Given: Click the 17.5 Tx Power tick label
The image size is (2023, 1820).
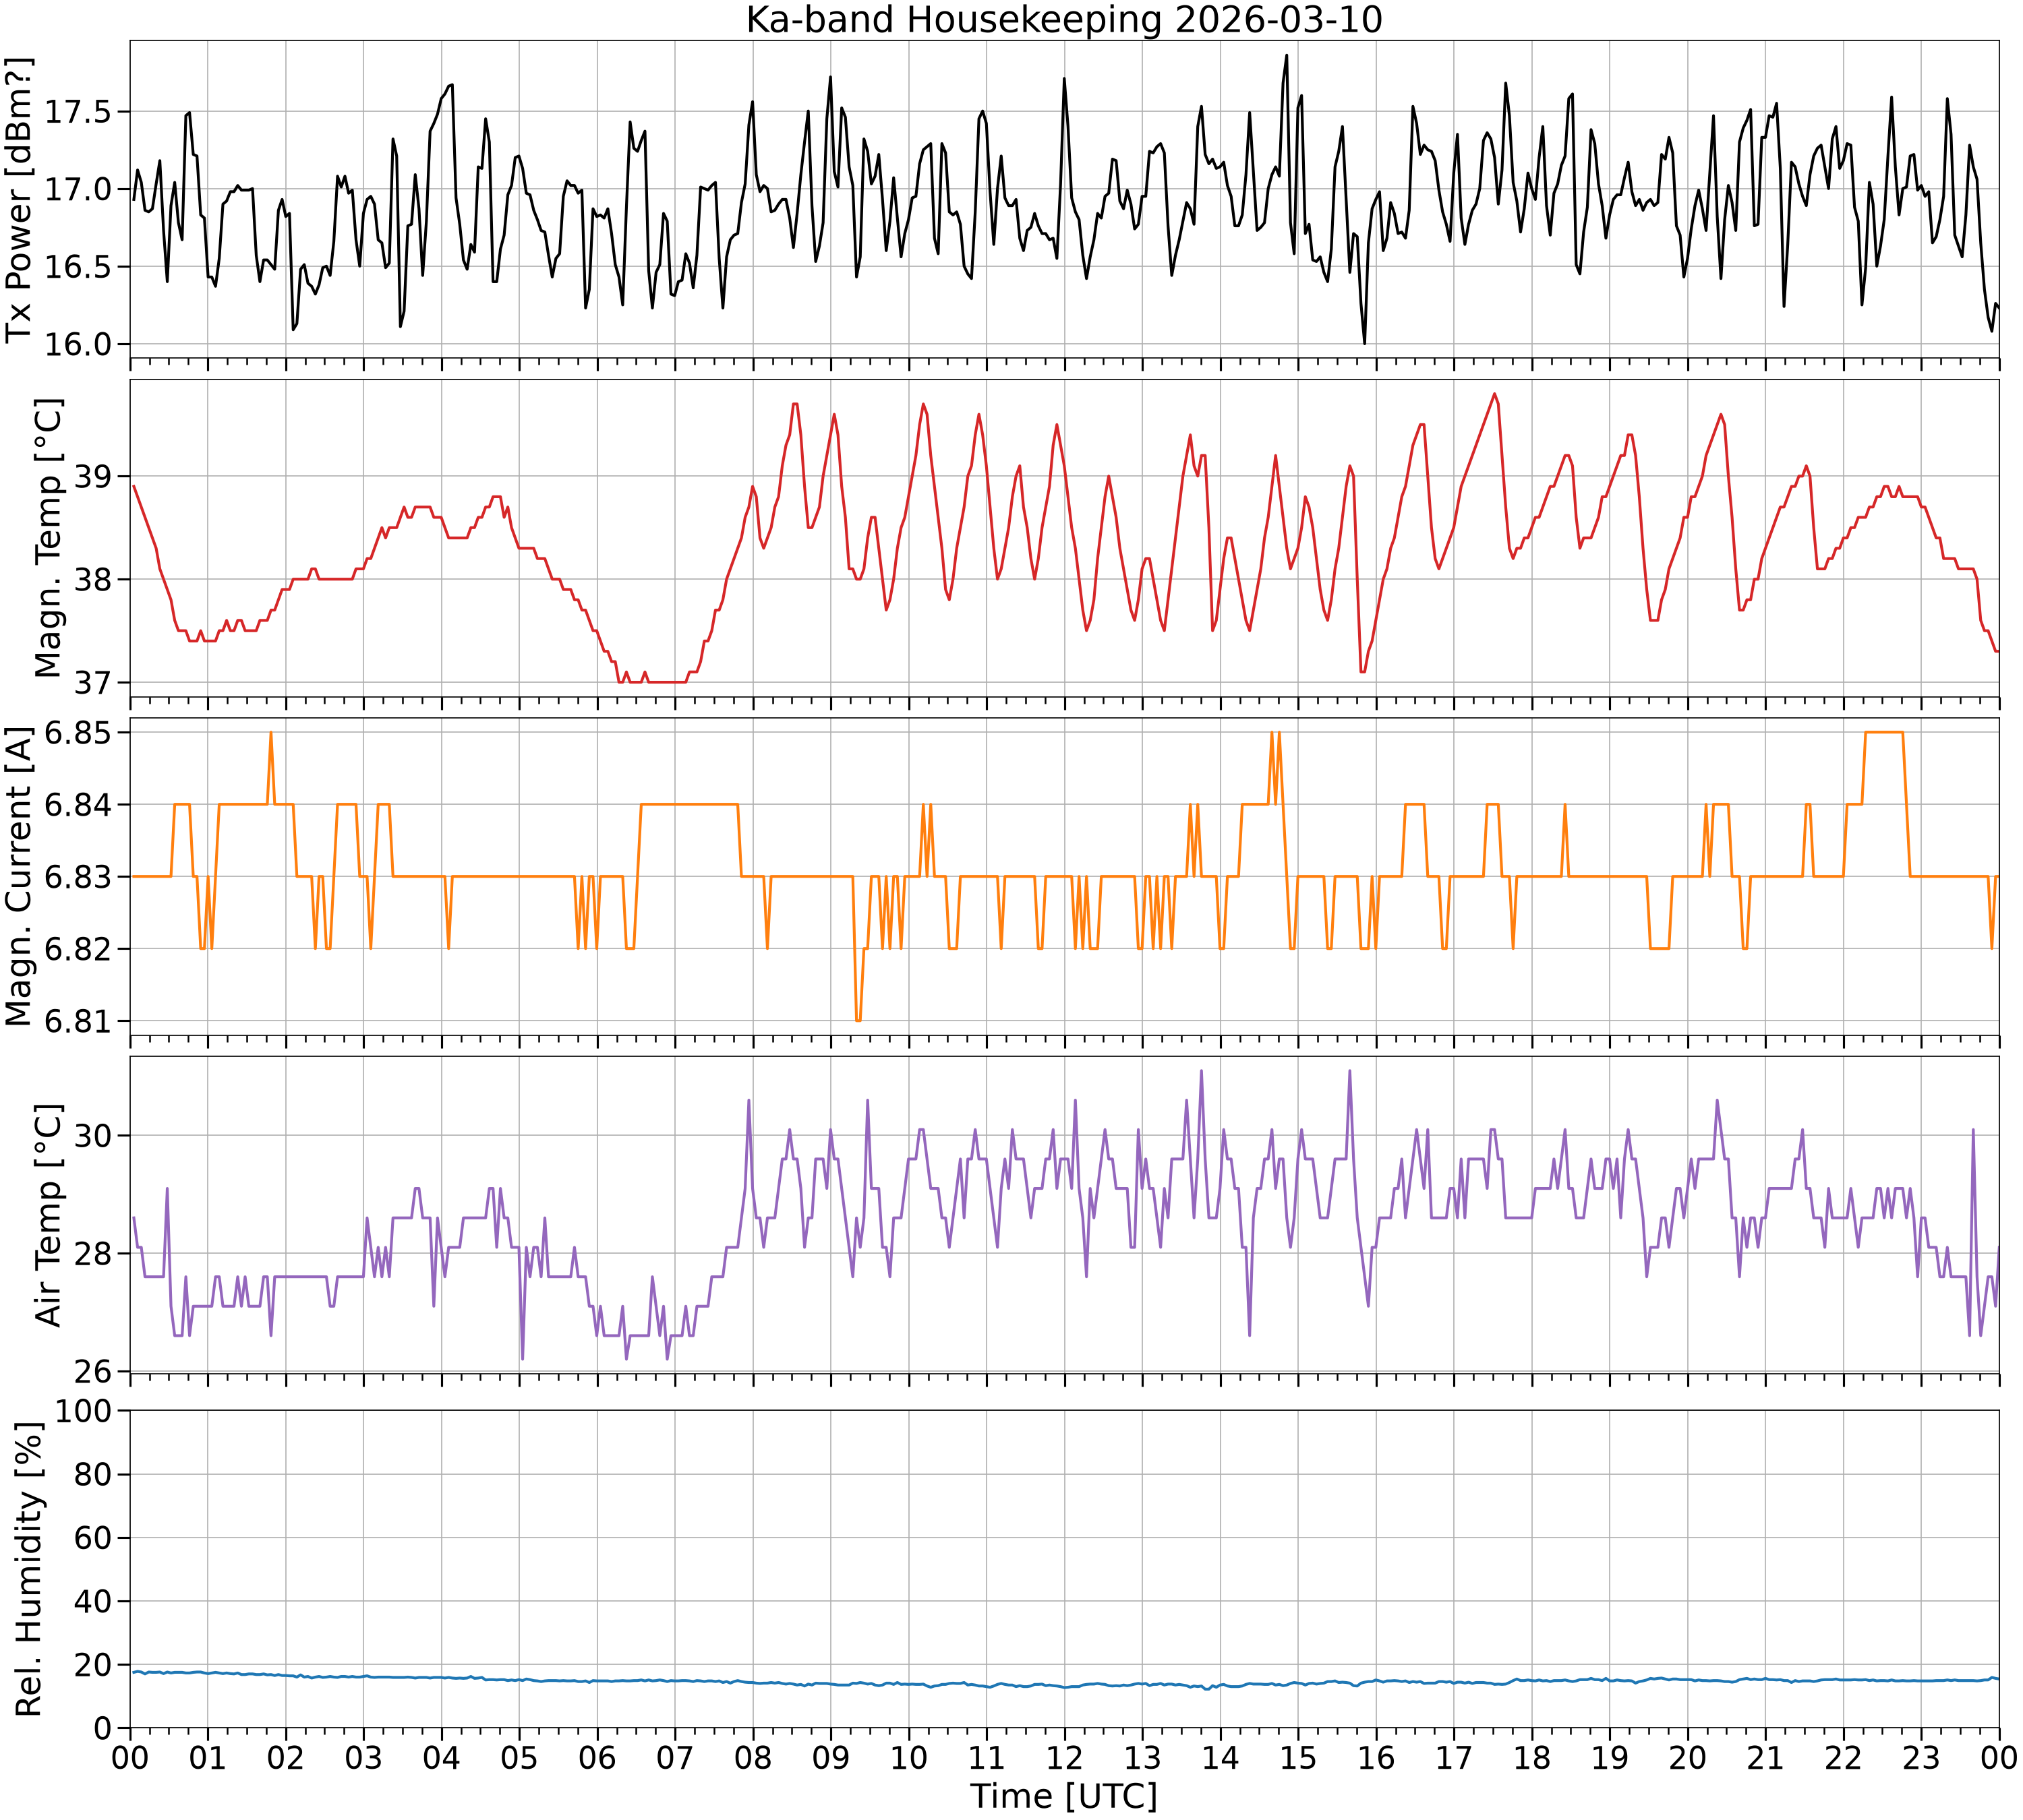Looking at the screenshot, I should coord(79,112).
